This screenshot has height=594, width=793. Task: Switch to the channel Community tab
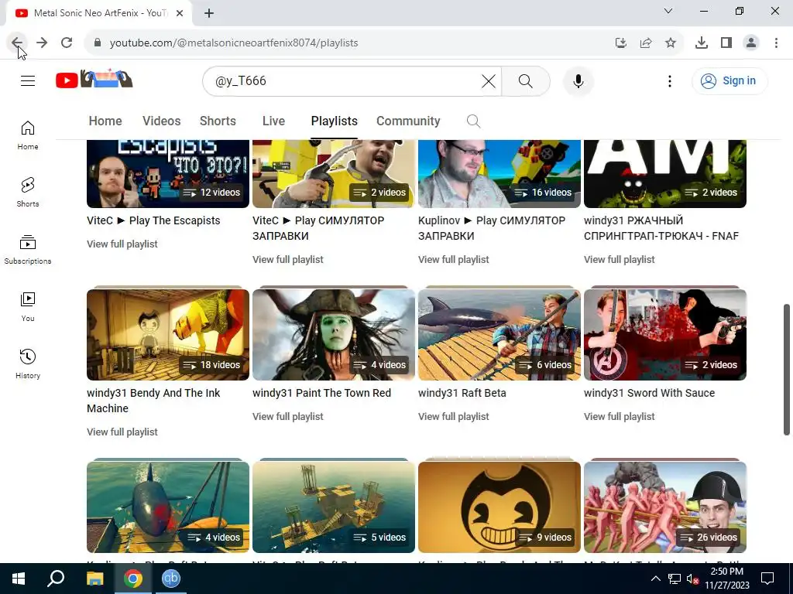click(408, 121)
